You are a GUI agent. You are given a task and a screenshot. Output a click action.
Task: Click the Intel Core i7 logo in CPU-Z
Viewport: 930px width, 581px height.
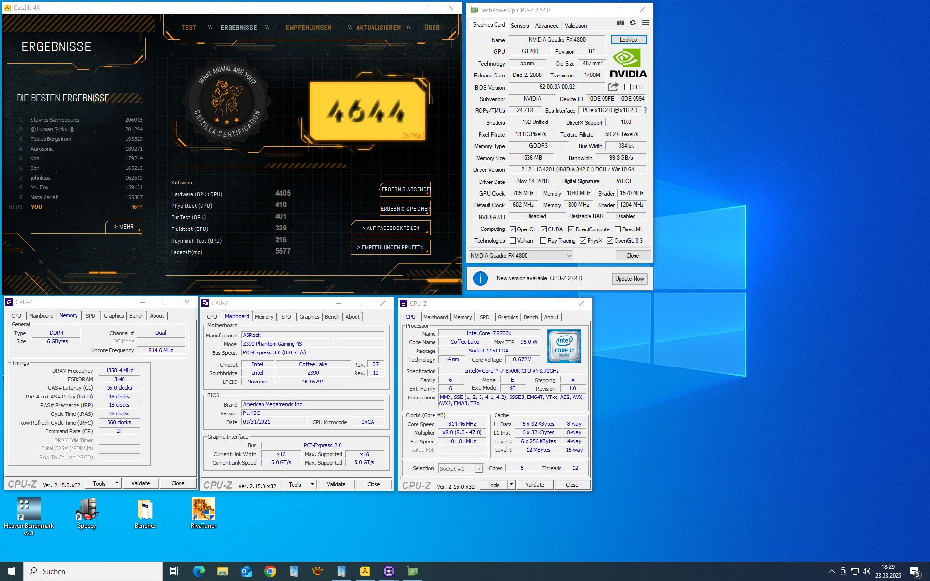click(564, 346)
